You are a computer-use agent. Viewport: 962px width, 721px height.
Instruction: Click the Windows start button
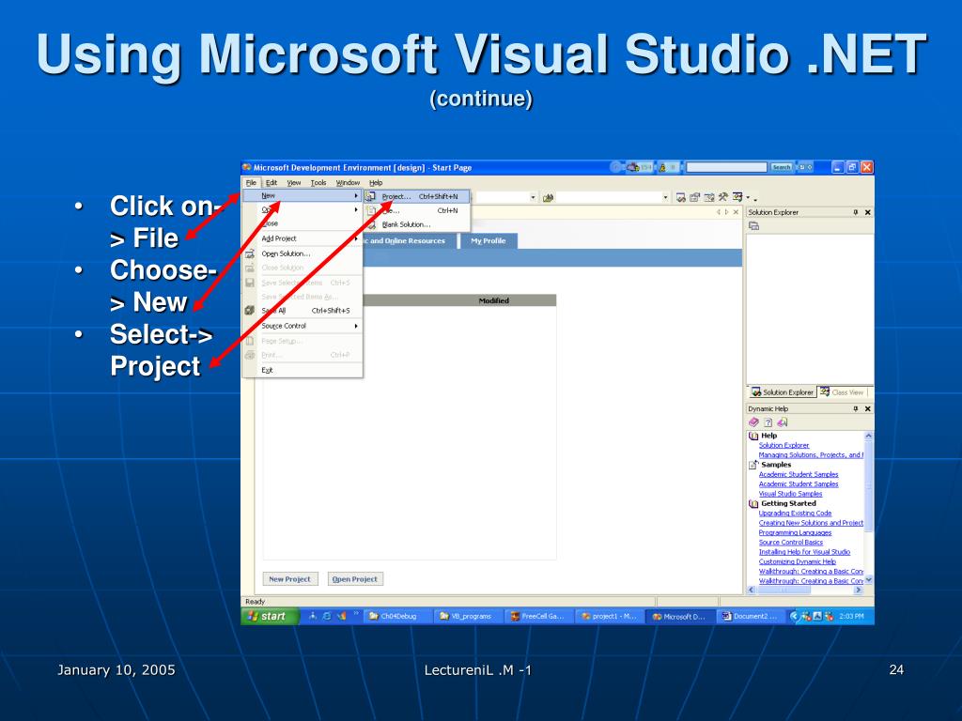tap(270, 616)
